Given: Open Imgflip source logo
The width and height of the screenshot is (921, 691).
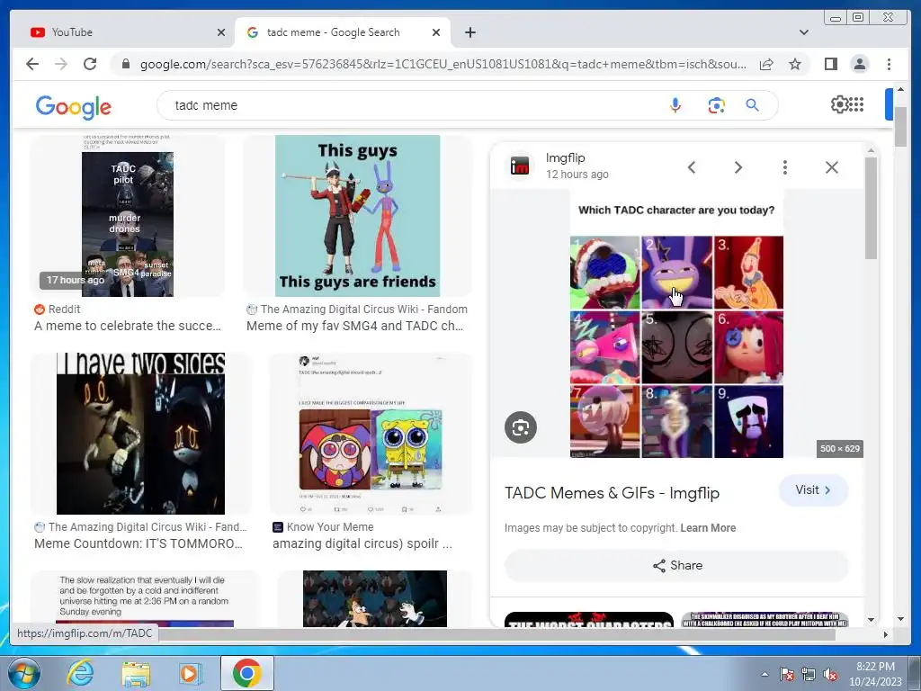Looking at the screenshot, I should (520, 166).
